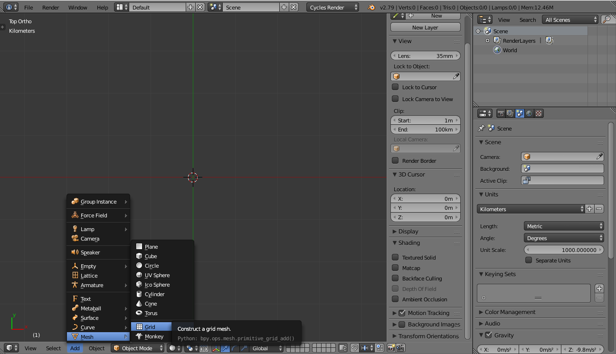
Task: Choose Camera in the Add menu
Action: 98,239
